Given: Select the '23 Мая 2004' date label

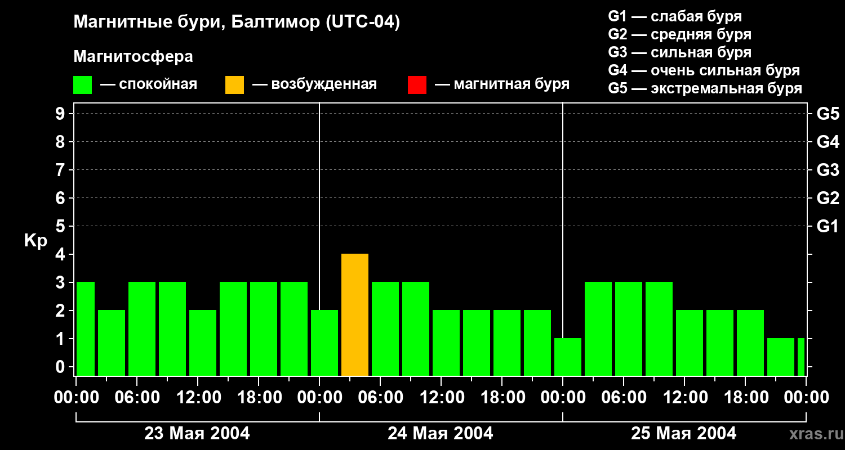Looking at the screenshot, I should click(x=197, y=434).
